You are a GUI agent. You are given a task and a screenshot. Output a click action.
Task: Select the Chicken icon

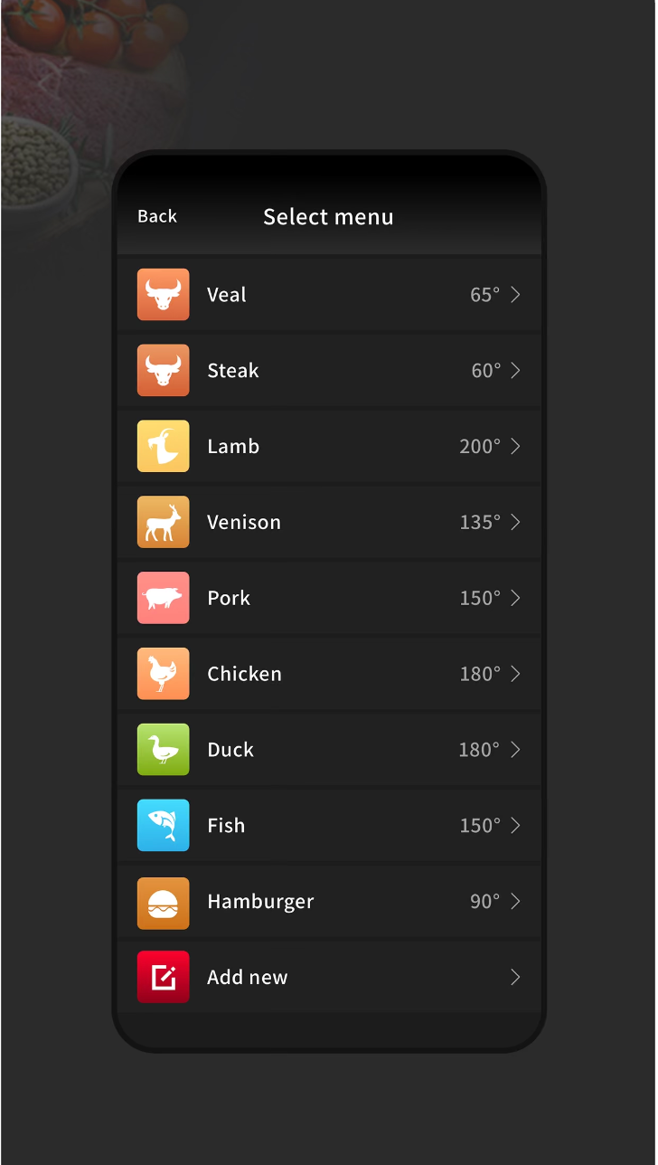pyautogui.click(x=164, y=674)
